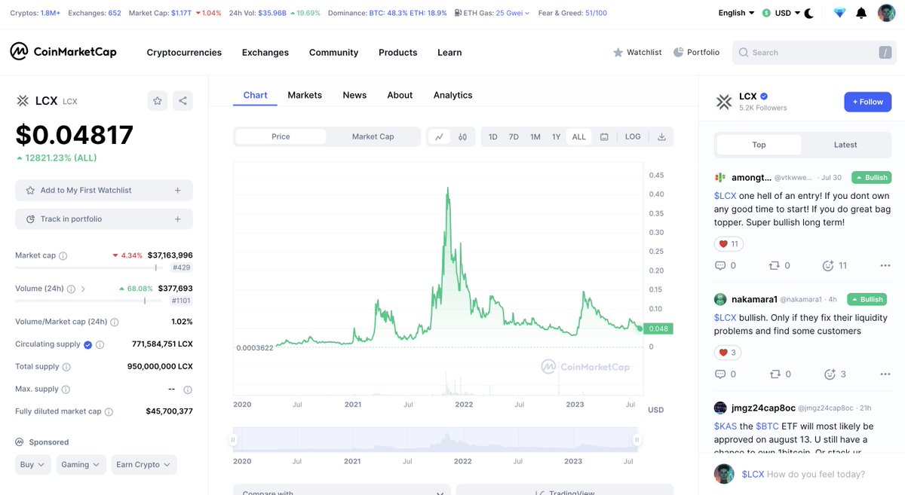Open more options on nakamara1 post
The height and width of the screenshot is (495, 905).
[x=885, y=374]
